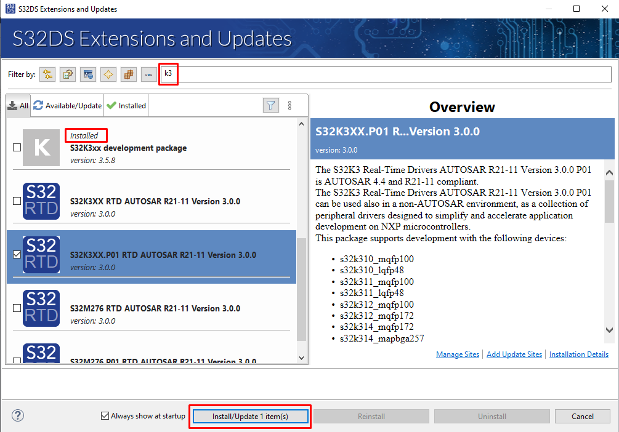Screen dimensions: 619x432
Task: Switch to the Available/Update tab
Action: tap(68, 106)
